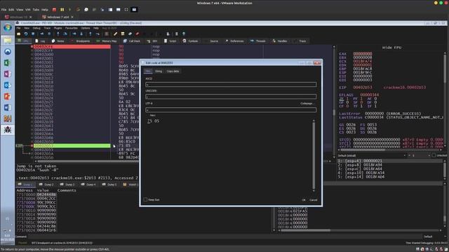Click the browser globe icon in VM taskbar
Viewport: 449px width, 252px height.
pyautogui.click(x=8, y=52)
